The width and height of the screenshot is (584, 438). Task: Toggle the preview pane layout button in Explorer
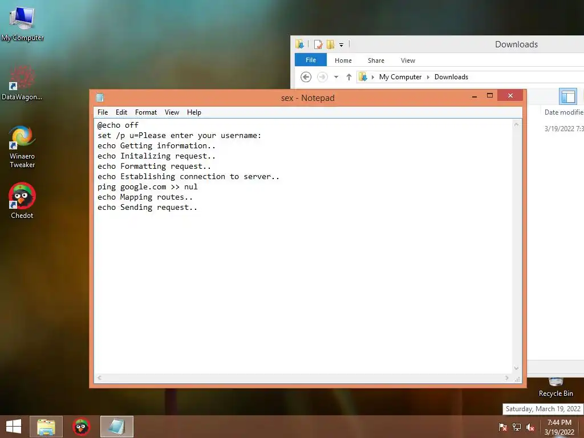568,97
